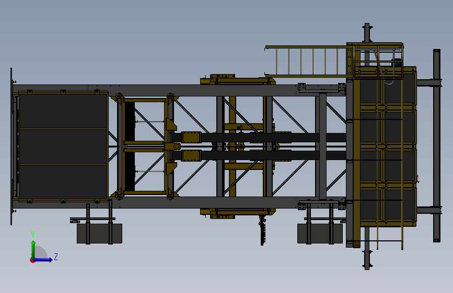This screenshot has height=293, width=453.
Task: Select the blue motor on the upper platform
Action: click(396, 63)
